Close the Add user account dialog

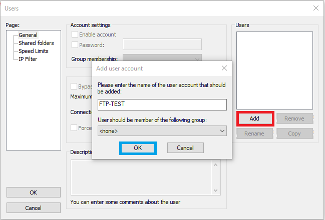(224, 68)
